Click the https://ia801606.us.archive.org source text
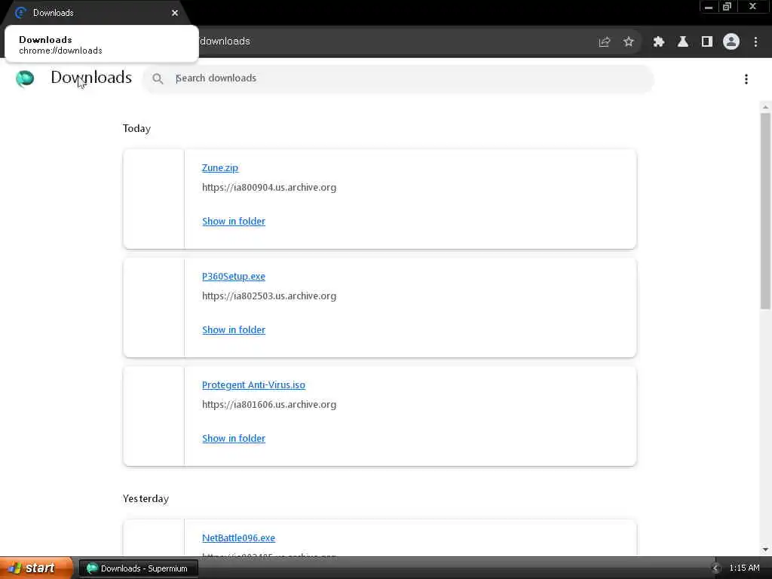 [269, 404]
